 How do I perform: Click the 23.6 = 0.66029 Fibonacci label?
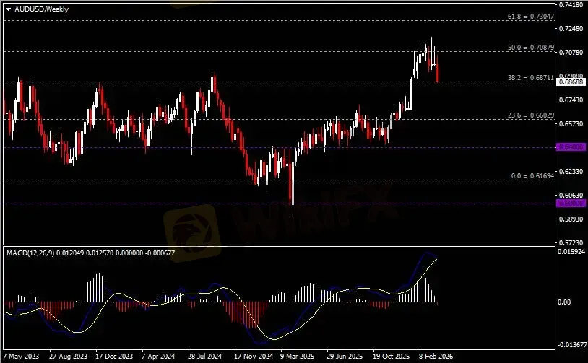pyautogui.click(x=529, y=115)
